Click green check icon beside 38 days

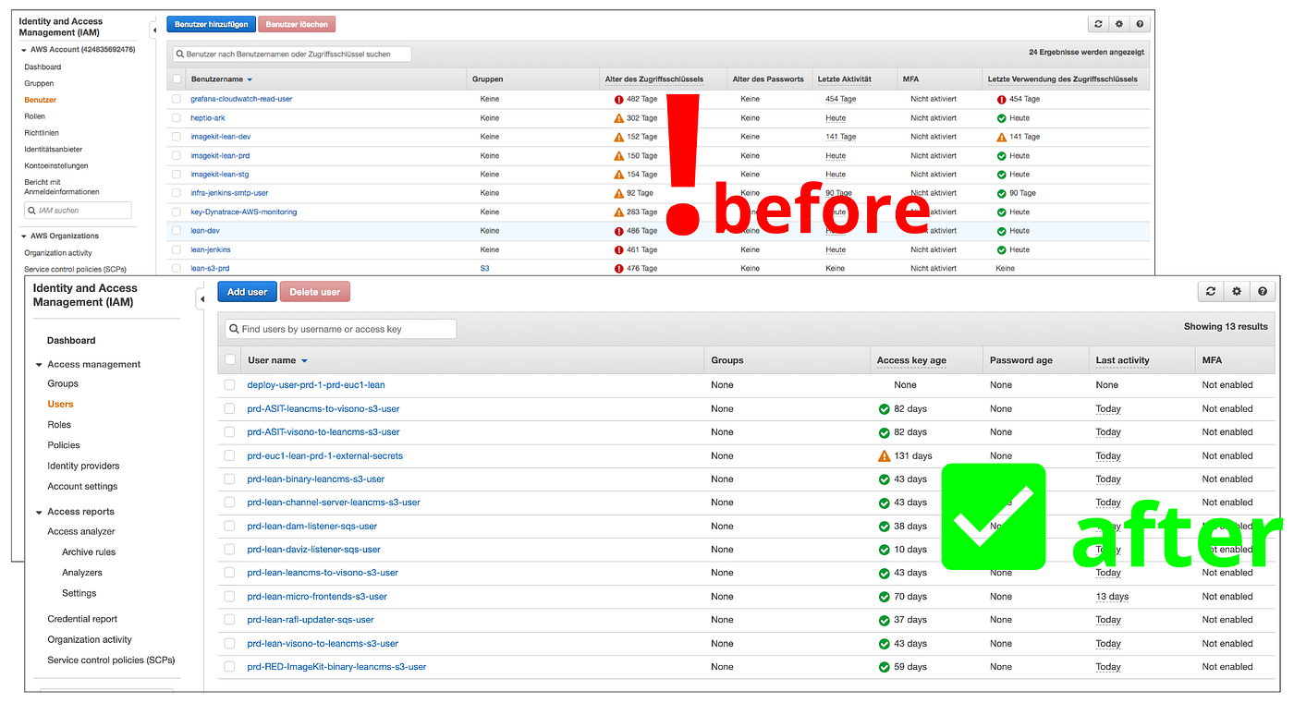point(885,526)
